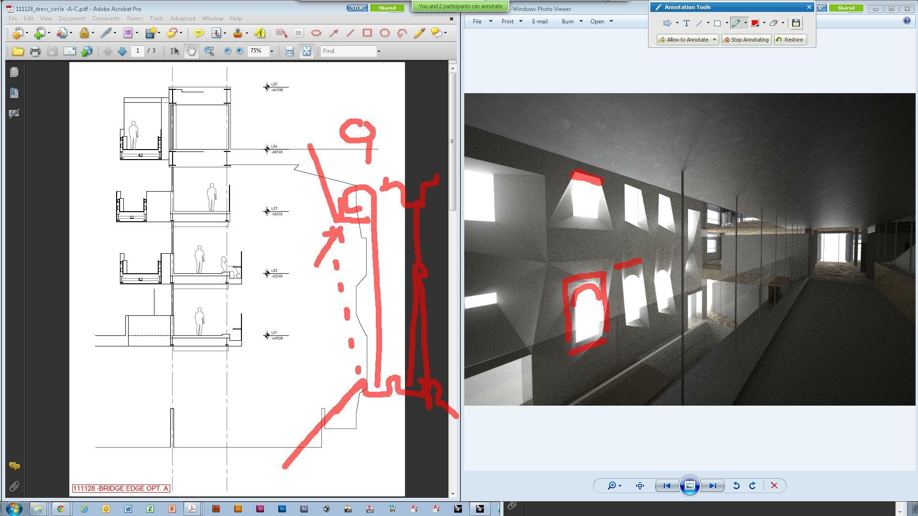The width and height of the screenshot is (918, 516).
Task: Click E-mail in Photo Viewer
Action: tap(540, 21)
